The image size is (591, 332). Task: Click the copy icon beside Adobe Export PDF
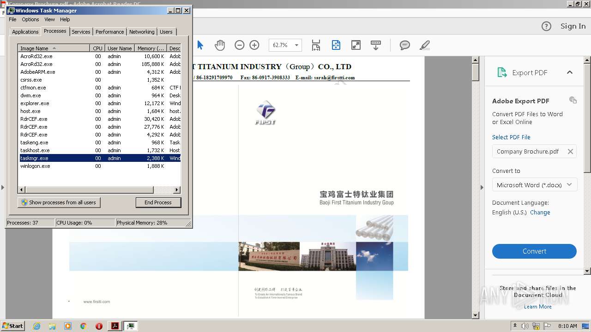pyautogui.click(x=573, y=100)
